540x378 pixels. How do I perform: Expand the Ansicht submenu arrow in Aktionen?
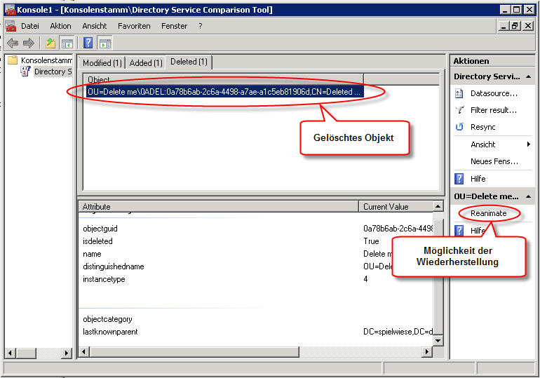coord(529,144)
